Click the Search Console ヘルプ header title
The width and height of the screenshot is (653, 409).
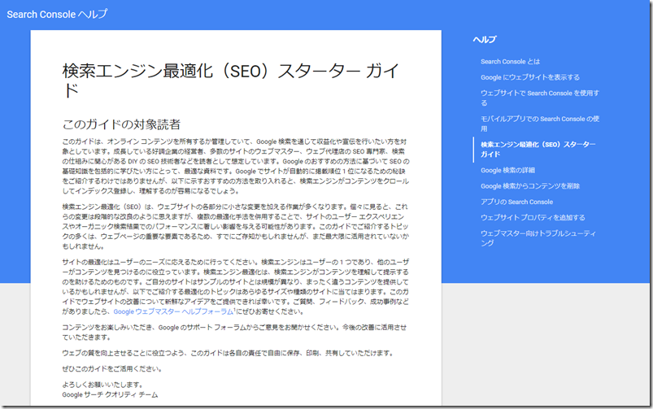(x=57, y=15)
